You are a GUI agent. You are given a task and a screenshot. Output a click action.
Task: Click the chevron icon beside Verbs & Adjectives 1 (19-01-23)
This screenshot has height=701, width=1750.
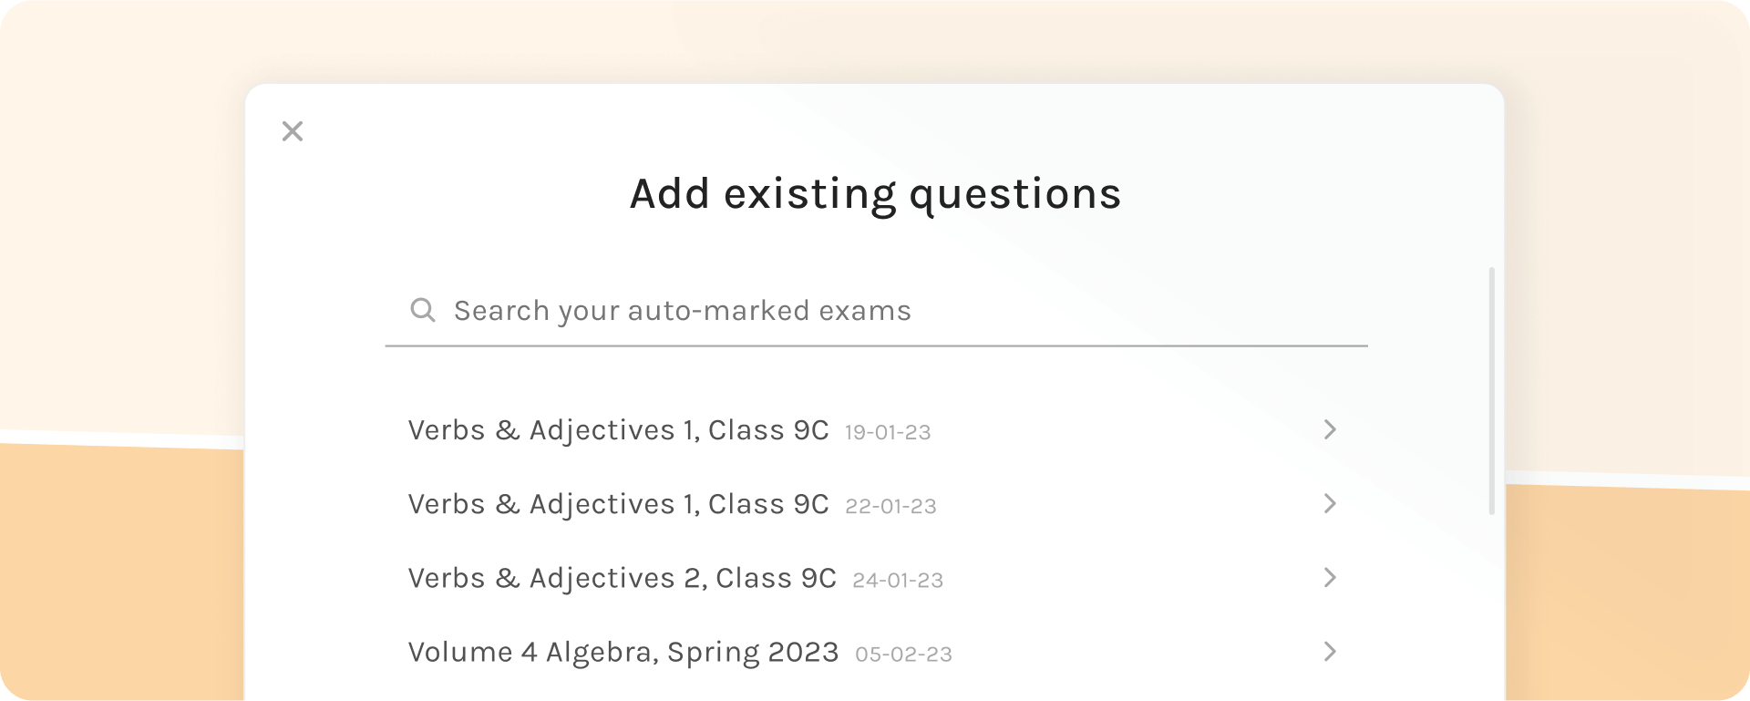pyautogui.click(x=1331, y=429)
